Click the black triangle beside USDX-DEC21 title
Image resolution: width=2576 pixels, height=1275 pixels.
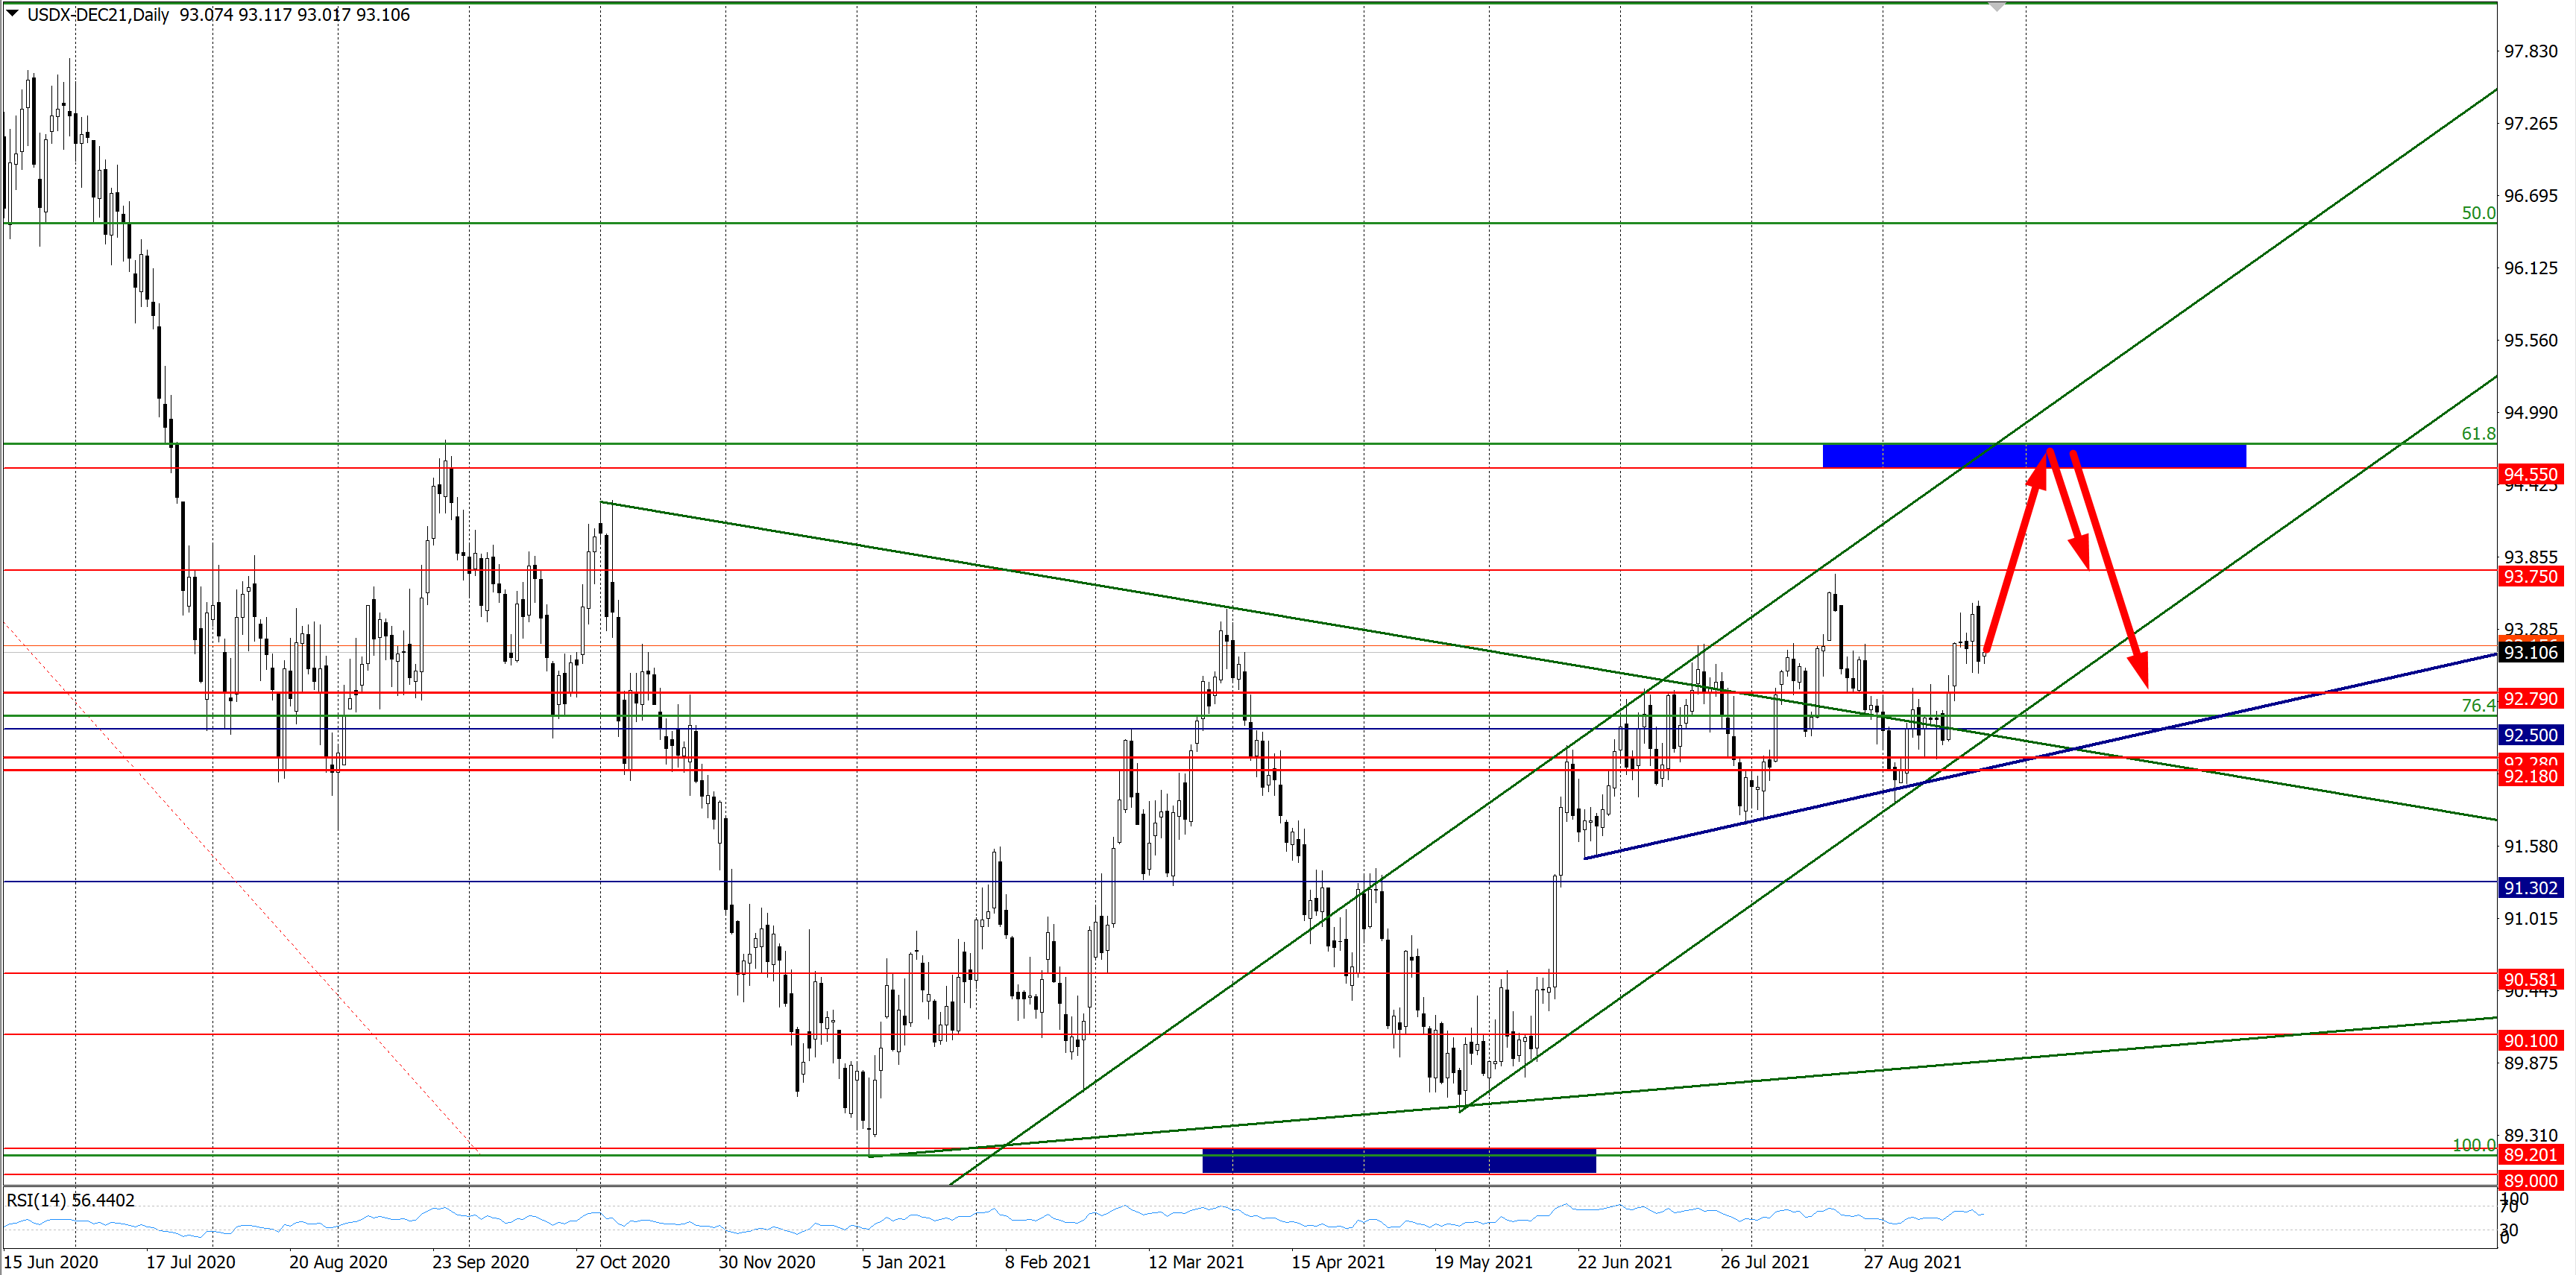(13, 13)
